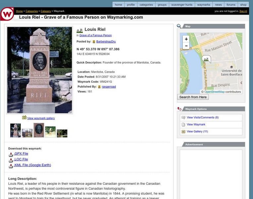Click coordinates N 49° 53.370 W 097° 07.386
Viewport: 253px width, 199px height.
pyautogui.click(x=98, y=49)
